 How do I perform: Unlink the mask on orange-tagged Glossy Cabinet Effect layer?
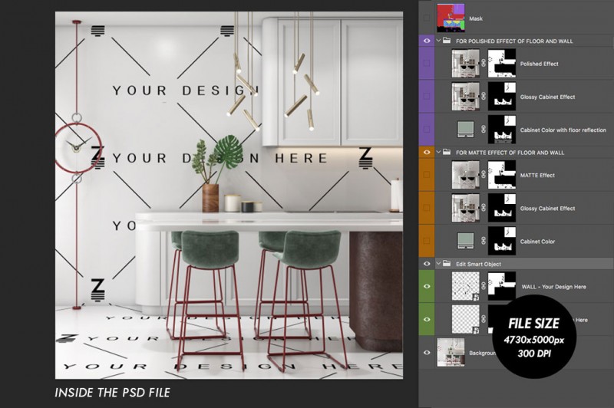484,208
